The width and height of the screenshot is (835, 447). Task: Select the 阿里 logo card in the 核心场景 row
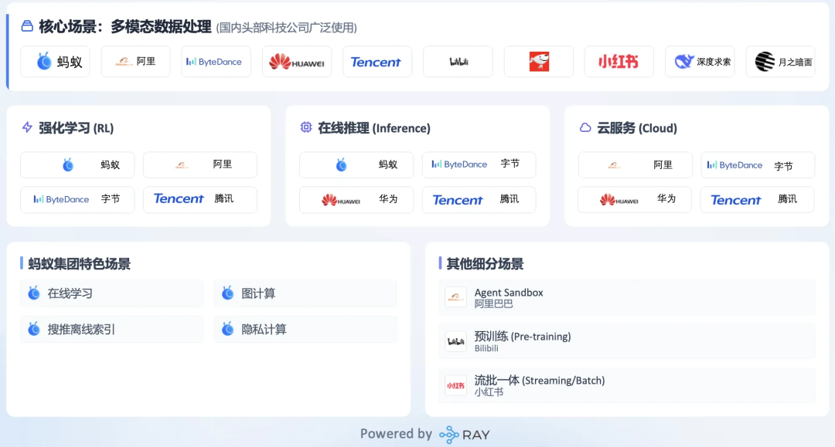[136, 62]
